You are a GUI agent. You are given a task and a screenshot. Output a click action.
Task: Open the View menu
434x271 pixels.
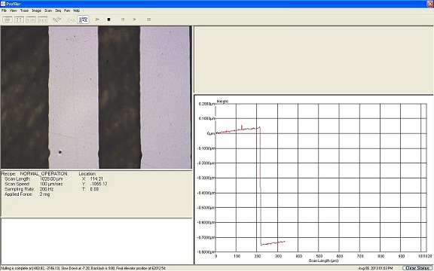tap(14, 11)
